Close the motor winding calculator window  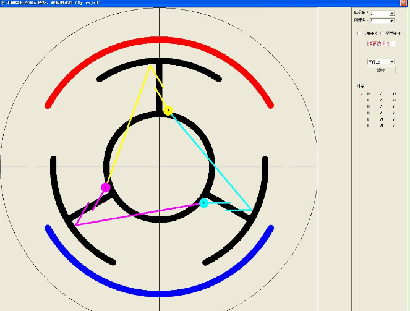[x=403, y=2]
